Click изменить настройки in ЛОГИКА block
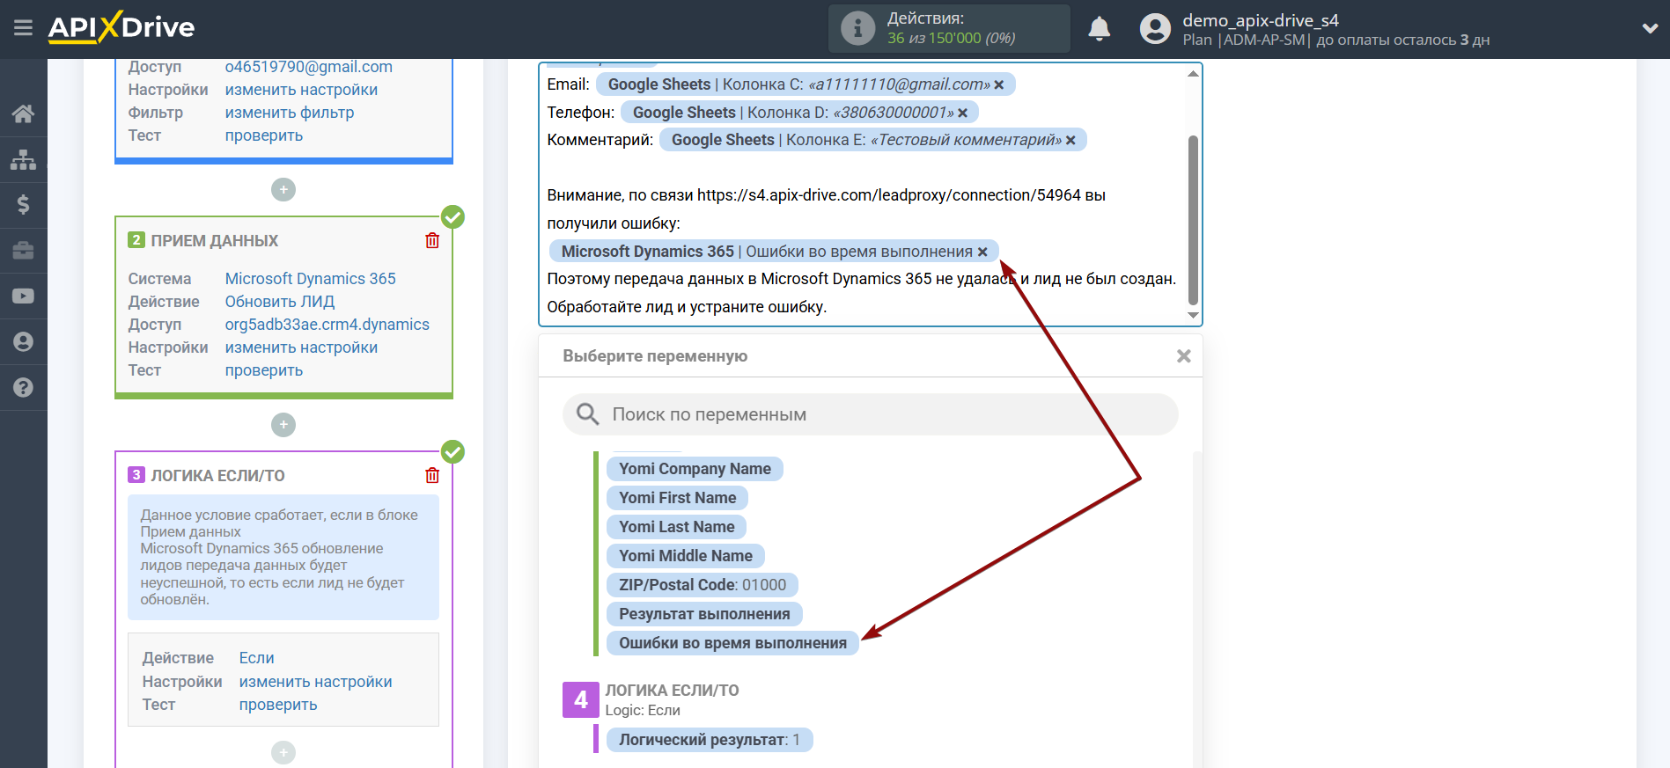Screen dimensions: 1670x768 pos(315,682)
